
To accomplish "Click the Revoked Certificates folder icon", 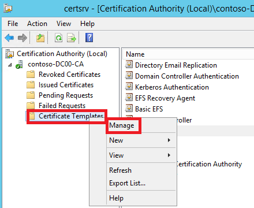I will click(31, 75).
